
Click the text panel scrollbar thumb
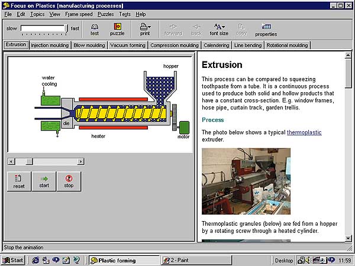348,73
